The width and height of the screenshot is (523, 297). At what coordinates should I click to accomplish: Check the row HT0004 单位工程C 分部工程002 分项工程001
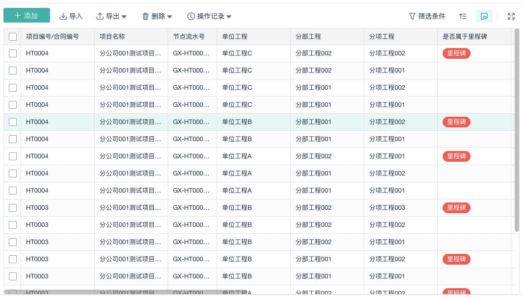point(13,71)
